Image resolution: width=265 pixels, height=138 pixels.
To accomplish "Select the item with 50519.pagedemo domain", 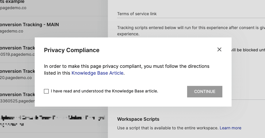I will 17,51.
